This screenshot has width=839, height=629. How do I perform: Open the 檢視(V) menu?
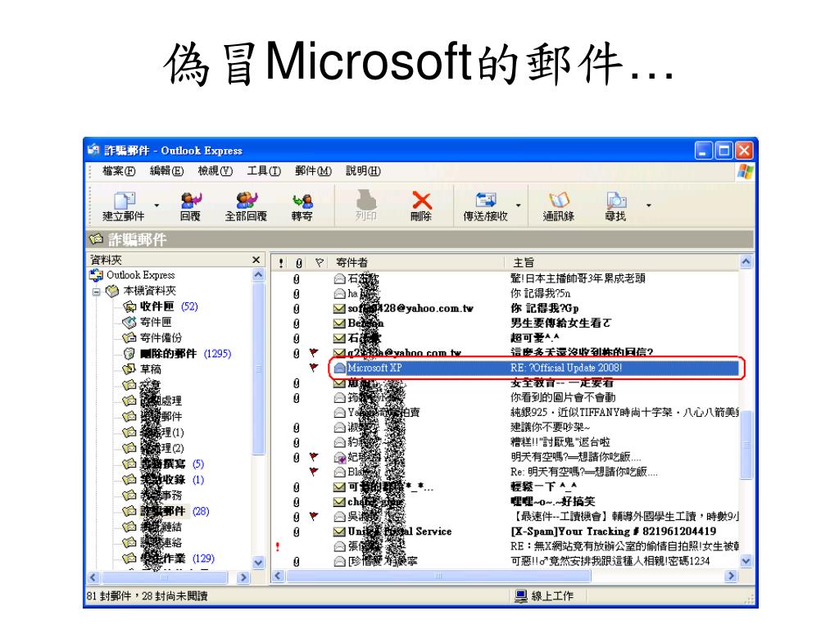215,170
